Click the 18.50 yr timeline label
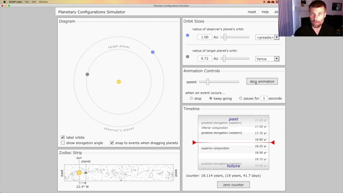 click(x=261, y=153)
